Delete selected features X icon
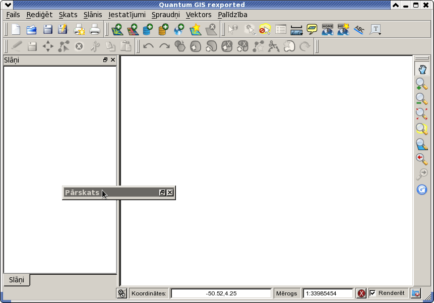The width and height of the screenshot is (434, 303). 79,46
